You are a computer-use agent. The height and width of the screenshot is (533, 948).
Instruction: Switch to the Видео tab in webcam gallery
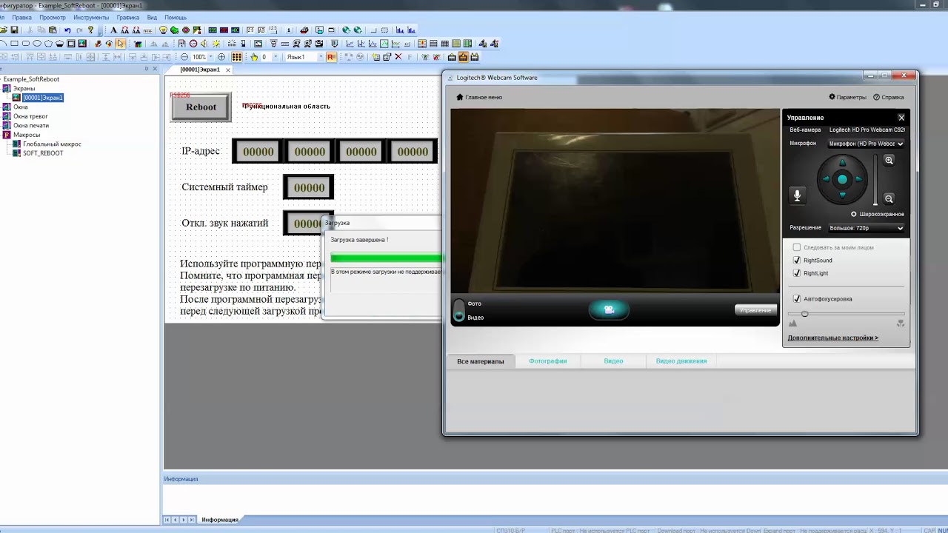[x=613, y=361]
